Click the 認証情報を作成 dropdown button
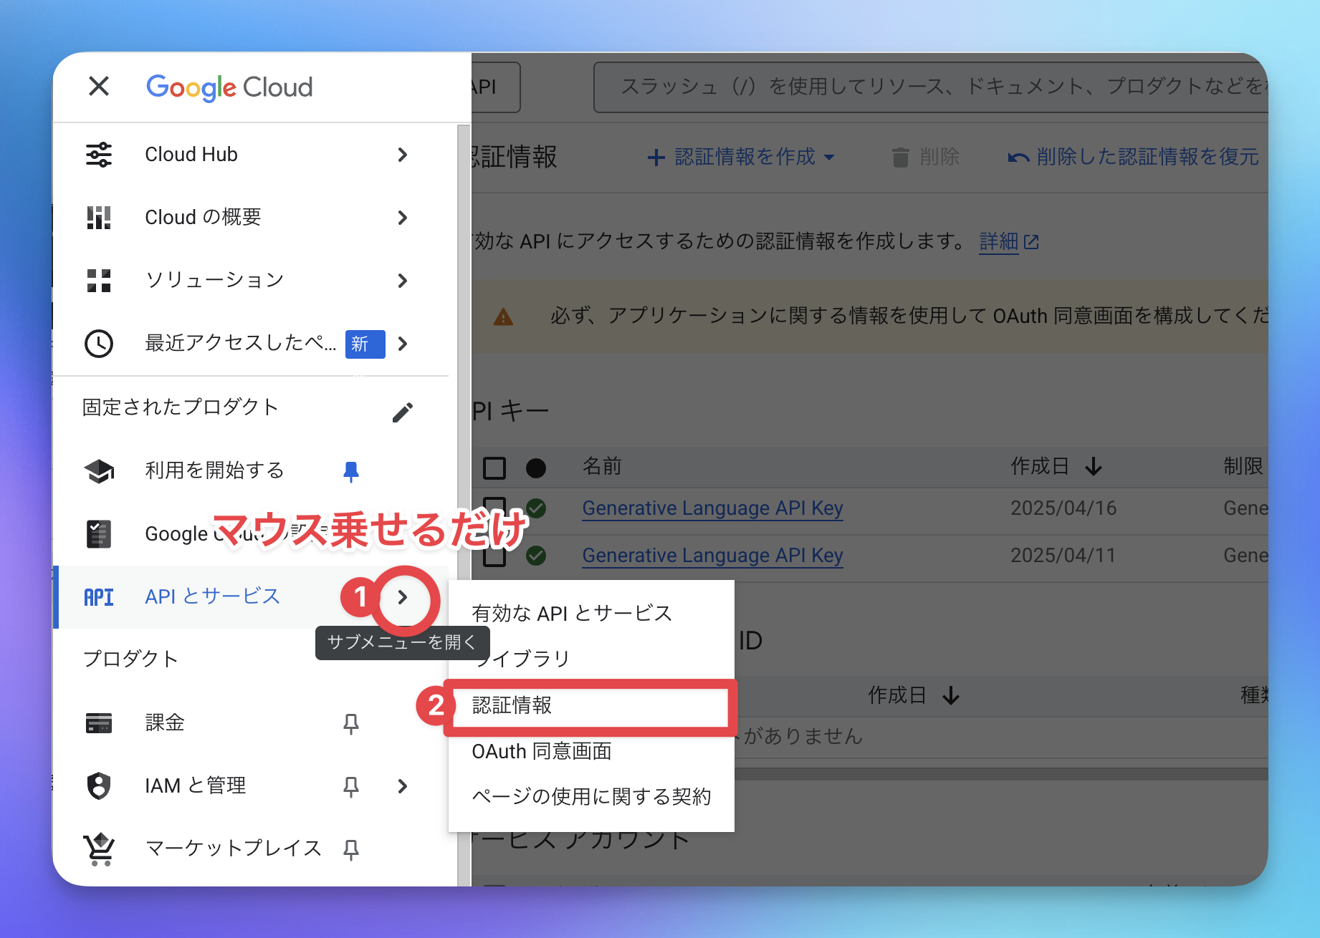Image resolution: width=1320 pixels, height=938 pixels. (x=741, y=157)
